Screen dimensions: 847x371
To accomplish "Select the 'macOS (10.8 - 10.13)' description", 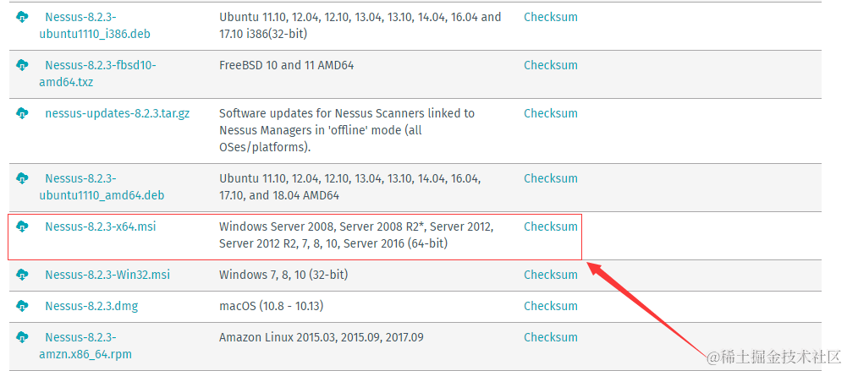I will click(x=271, y=306).
